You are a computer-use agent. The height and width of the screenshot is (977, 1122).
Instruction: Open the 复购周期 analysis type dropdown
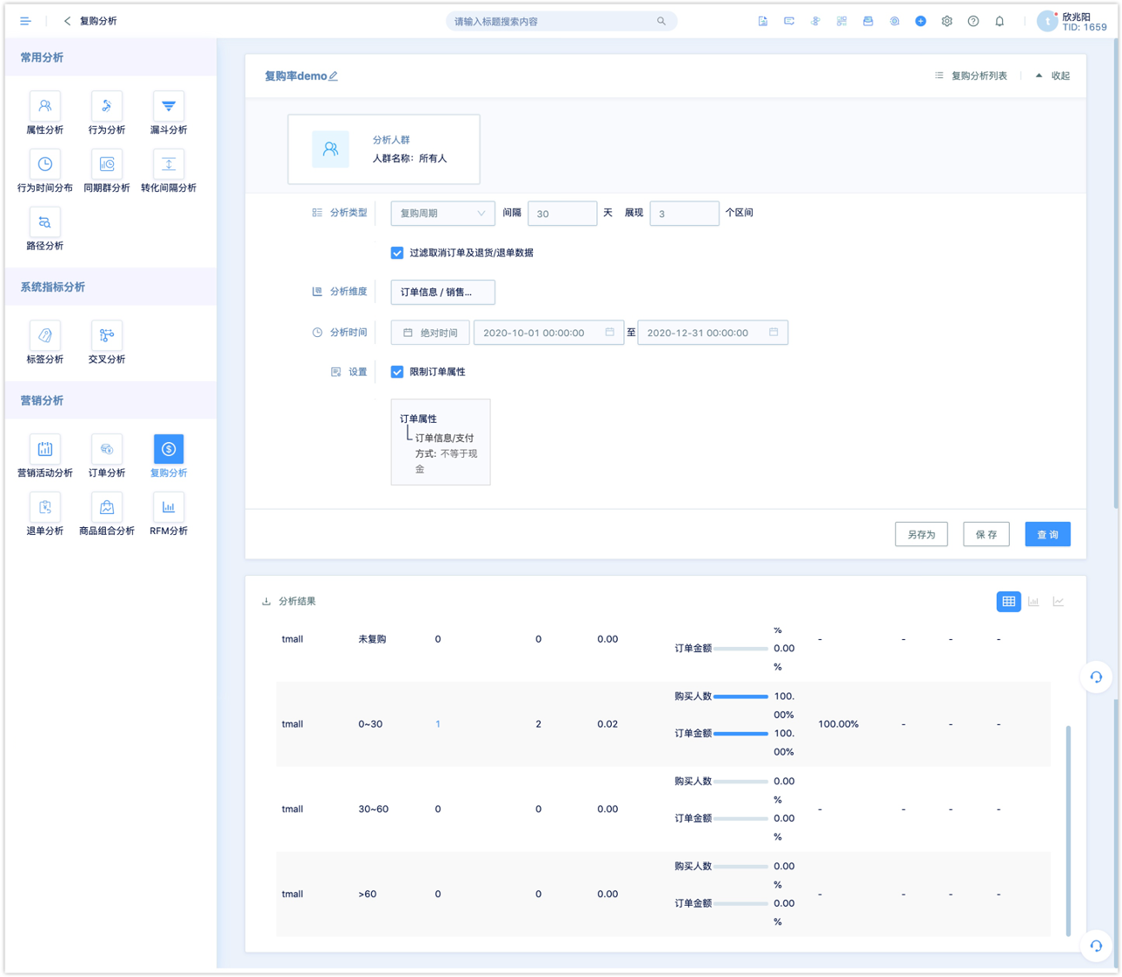[442, 213]
